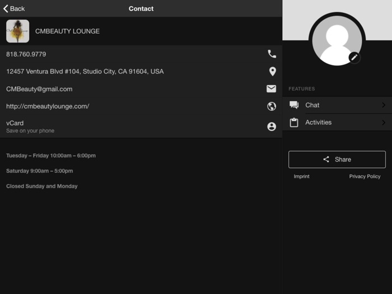Click the Chat speech bubbles icon
The image size is (392, 294).
294,105
